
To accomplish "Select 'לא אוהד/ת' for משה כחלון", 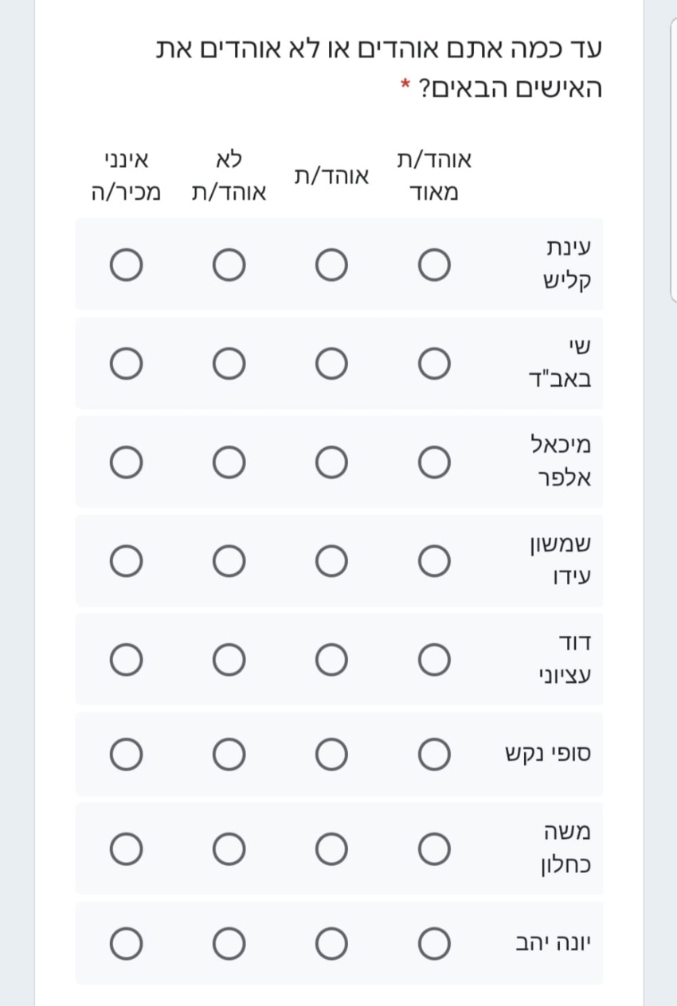I will (229, 848).
